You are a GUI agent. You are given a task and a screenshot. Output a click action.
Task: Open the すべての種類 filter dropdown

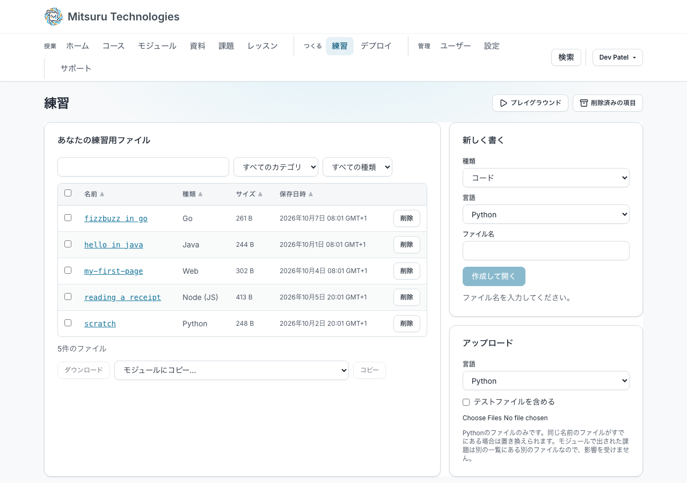357,167
